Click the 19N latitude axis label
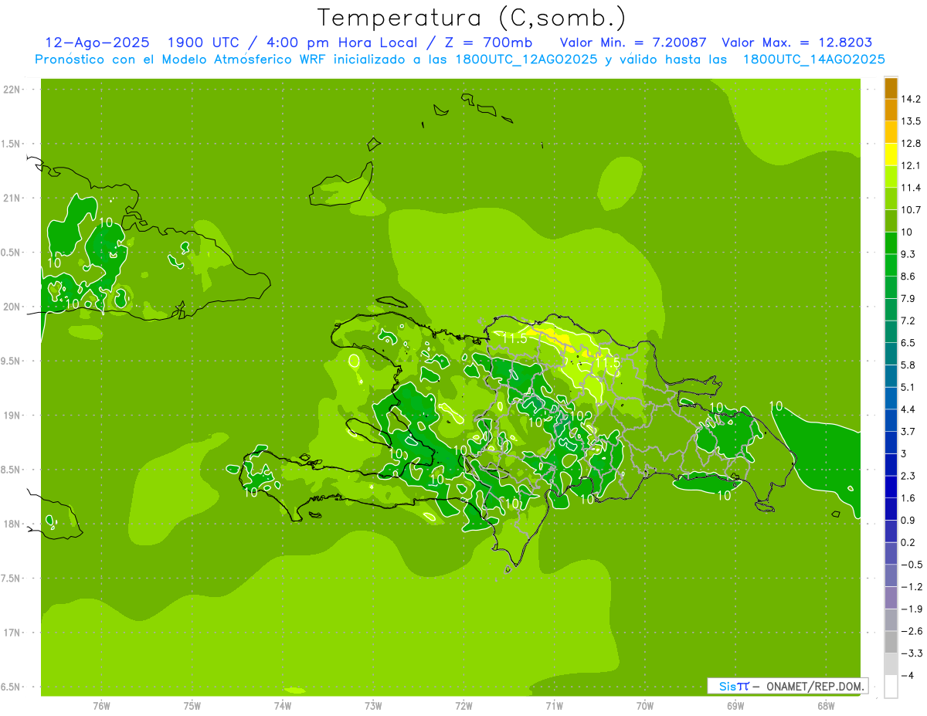 coord(12,416)
